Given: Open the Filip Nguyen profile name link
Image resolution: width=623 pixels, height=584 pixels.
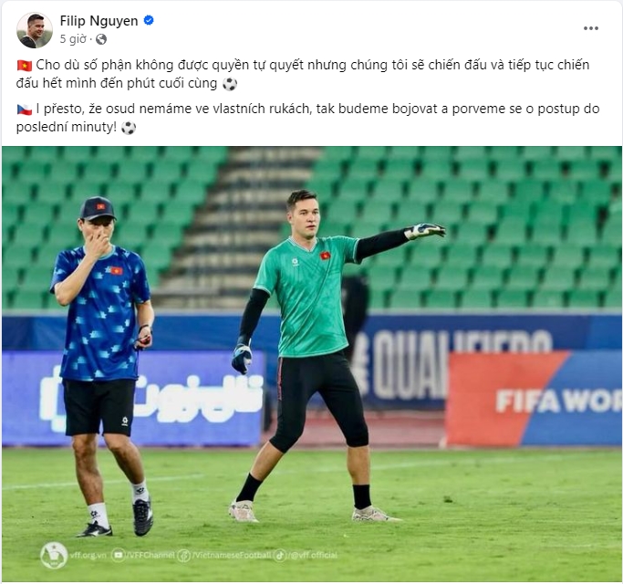Looking at the screenshot, I should 99,21.
